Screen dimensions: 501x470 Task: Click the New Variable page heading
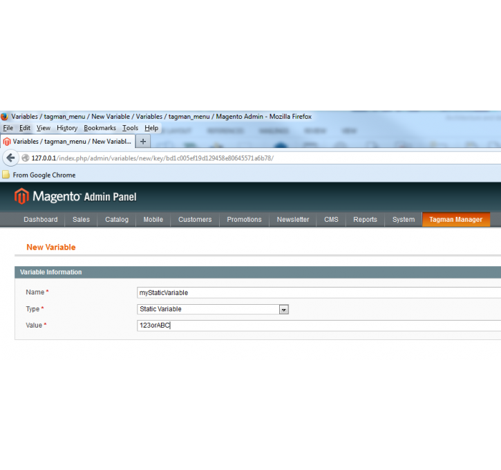(51, 247)
